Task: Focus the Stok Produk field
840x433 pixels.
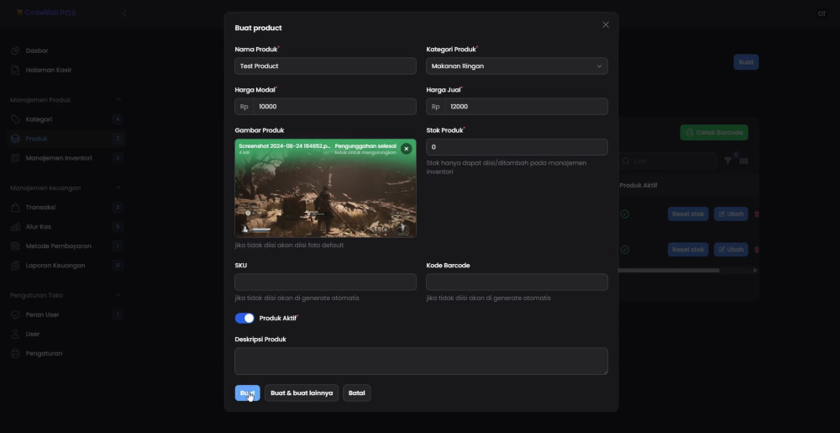Action: click(x=517, y=147)
